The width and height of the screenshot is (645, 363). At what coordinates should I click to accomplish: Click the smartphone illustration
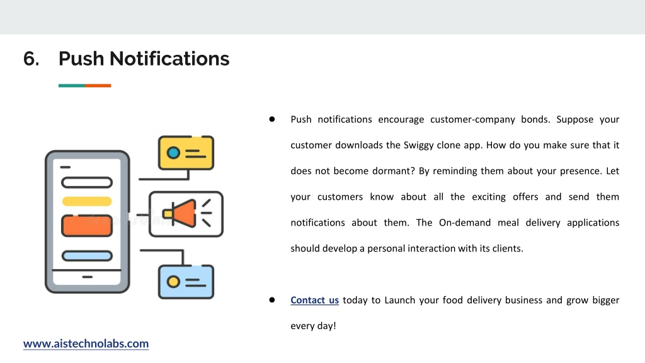pyautogui.click(x=87, y=222)
